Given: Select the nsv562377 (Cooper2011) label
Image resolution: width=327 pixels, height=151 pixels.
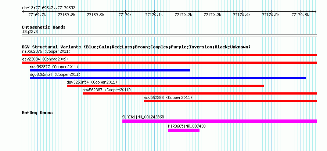Looking at the screenshot, I should (x=54, y=67).
